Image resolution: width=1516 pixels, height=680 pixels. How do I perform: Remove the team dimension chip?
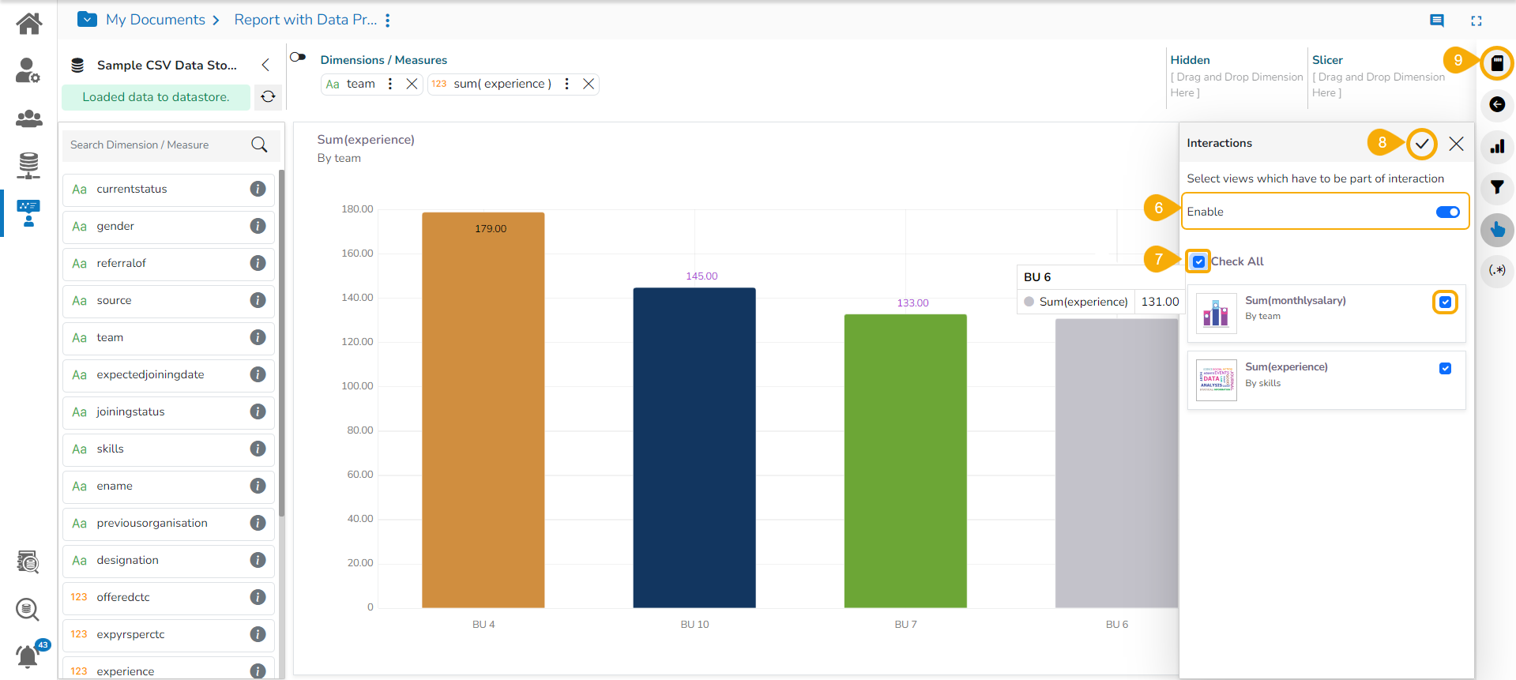coord(412,84)
